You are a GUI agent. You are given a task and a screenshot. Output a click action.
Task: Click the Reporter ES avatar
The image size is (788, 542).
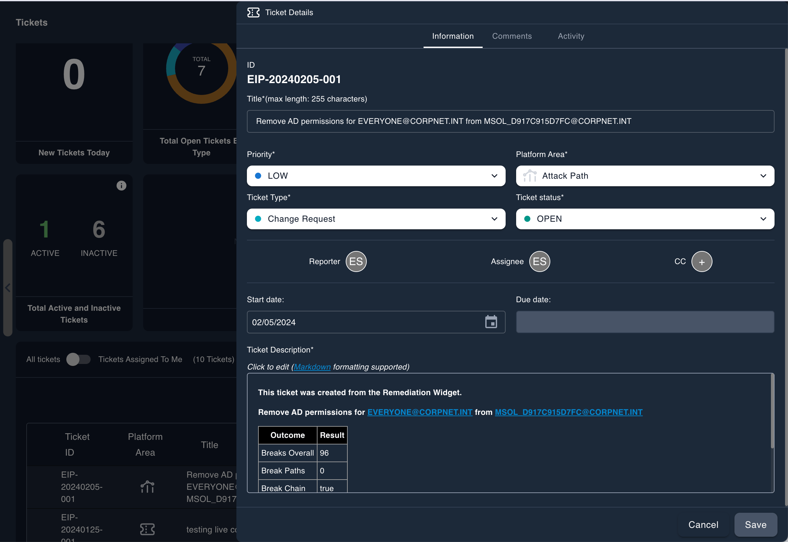[x=356, y=261]
